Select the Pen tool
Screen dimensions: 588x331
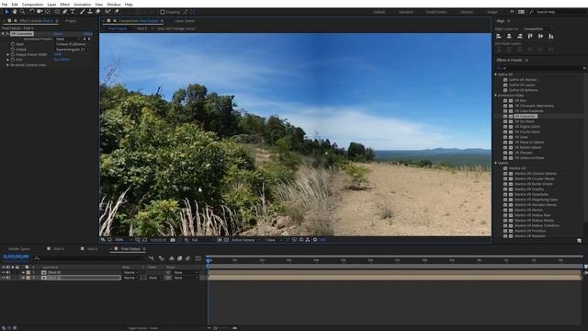(65, 12)
